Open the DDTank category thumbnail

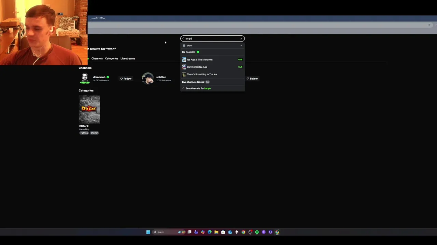pos(89,109)
